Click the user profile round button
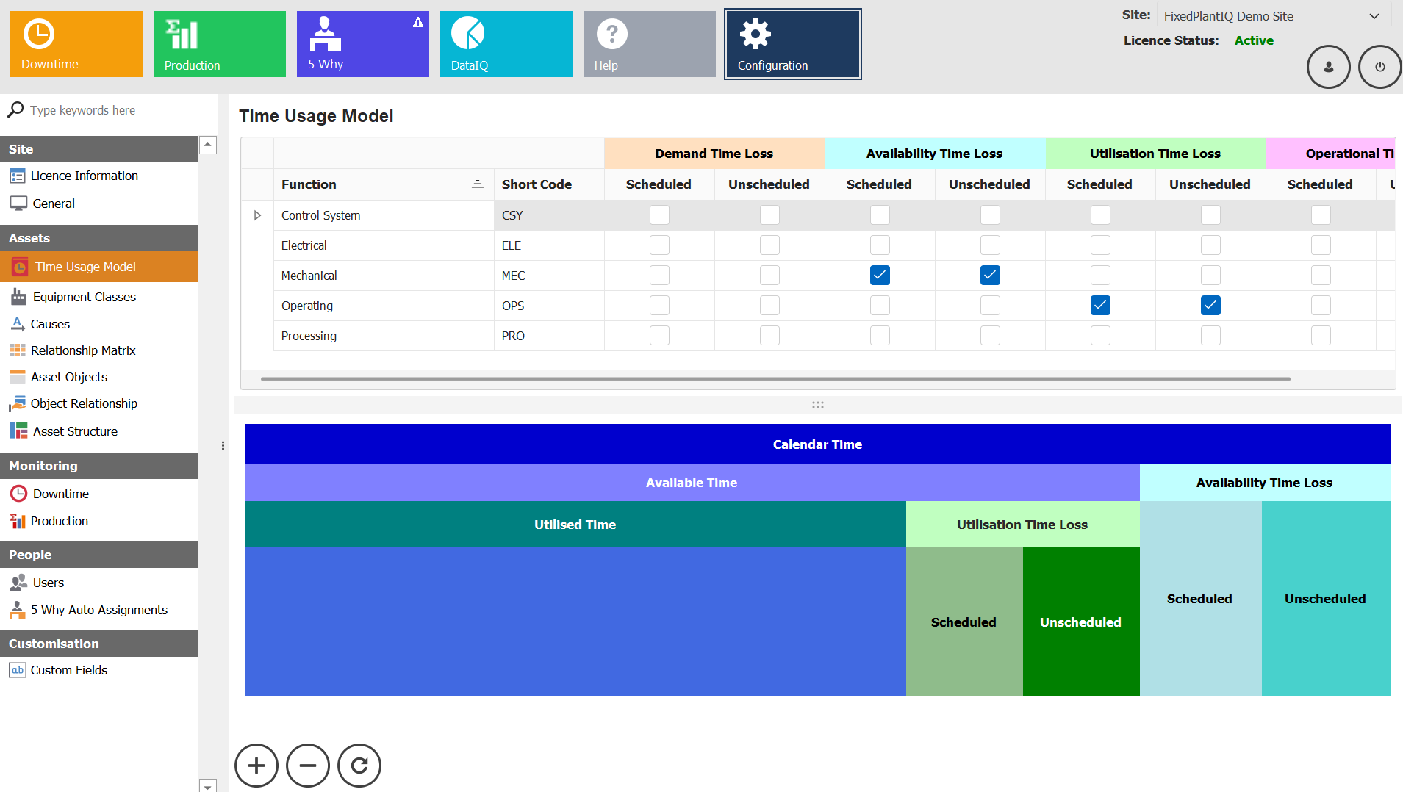 [1329, 67]
